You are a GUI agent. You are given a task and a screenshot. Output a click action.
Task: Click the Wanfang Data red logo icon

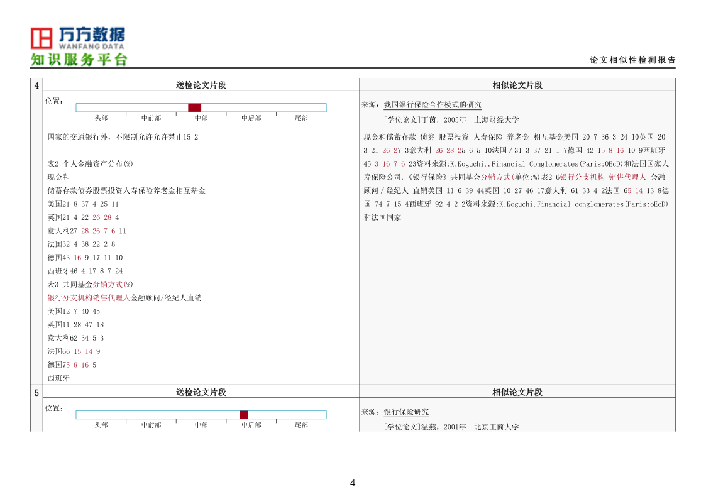(42, 38)
